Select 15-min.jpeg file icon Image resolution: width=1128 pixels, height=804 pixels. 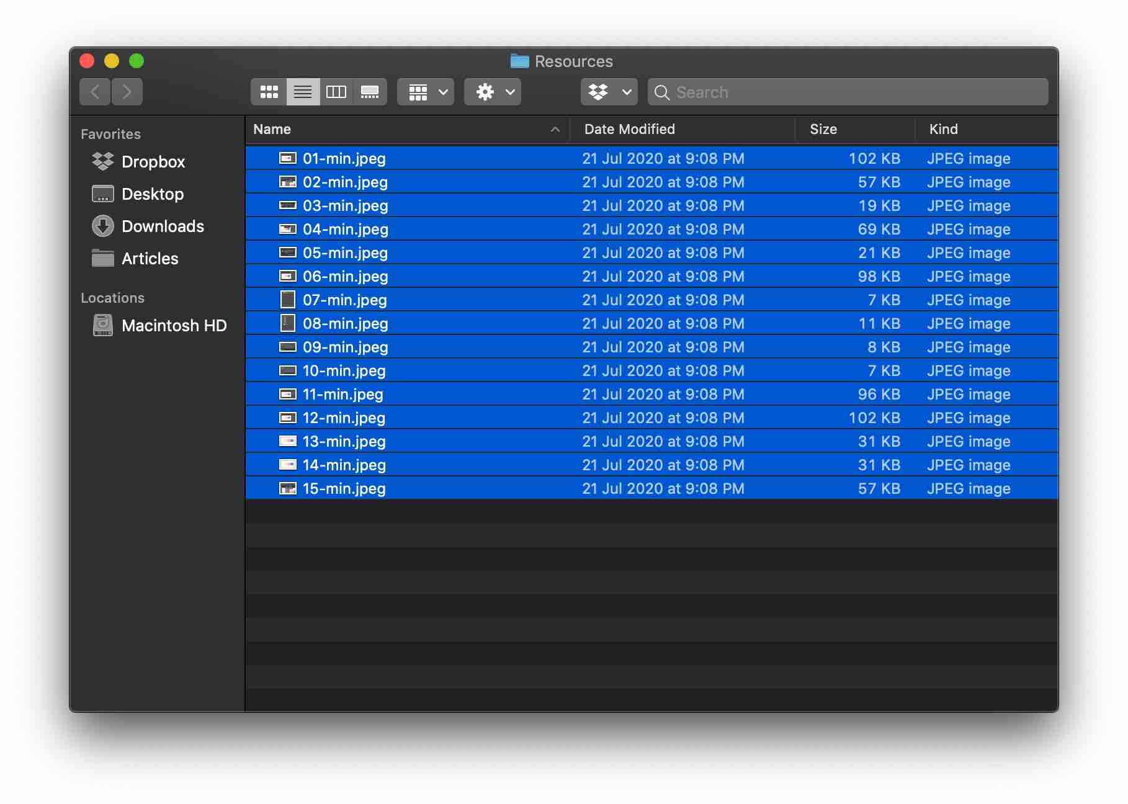pyautogui.click(x=288, y=488)
